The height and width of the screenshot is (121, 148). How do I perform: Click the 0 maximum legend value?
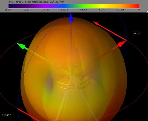[139, 10]
